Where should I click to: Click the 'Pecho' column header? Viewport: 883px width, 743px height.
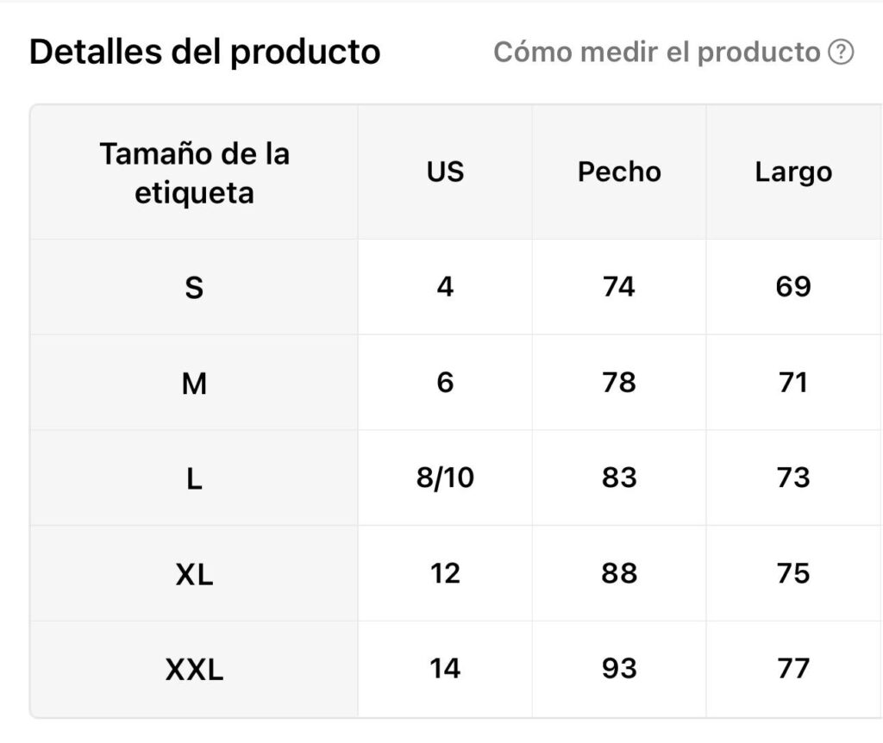[619, 172]
